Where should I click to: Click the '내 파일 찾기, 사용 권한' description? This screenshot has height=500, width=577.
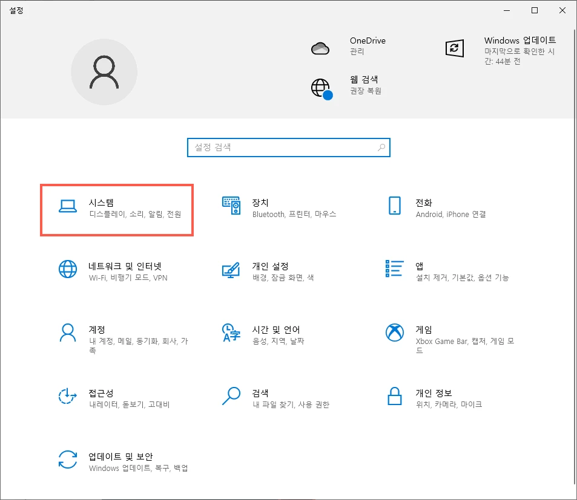pyautogui.click(x=291, y=405)
